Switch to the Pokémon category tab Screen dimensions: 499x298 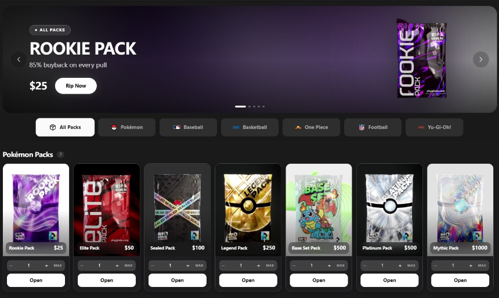(126, 127)
